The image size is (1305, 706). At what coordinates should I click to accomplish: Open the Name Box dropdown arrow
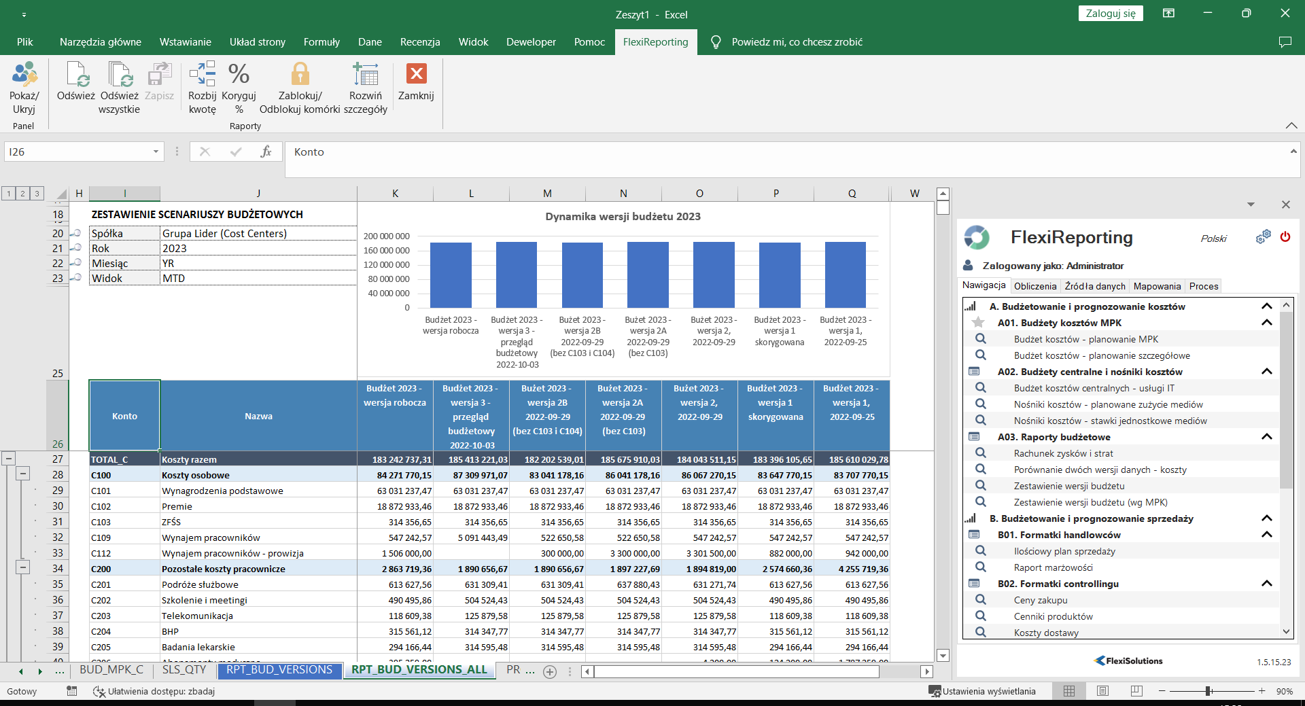[x=156, y=152]
